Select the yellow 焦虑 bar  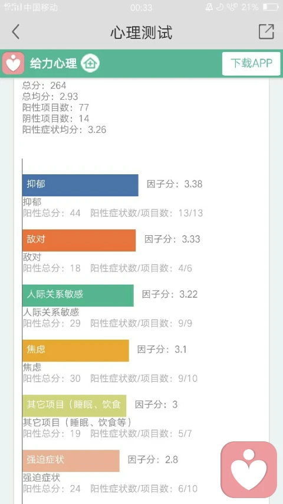tap(75, 350)
